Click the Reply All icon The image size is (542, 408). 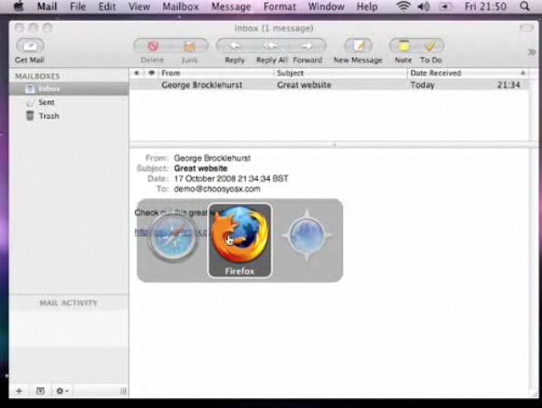pyautogui.click(x=271, y=45)
